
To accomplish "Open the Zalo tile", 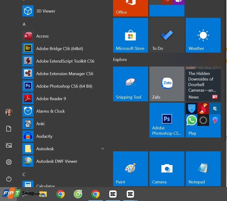I will [167, 84].
